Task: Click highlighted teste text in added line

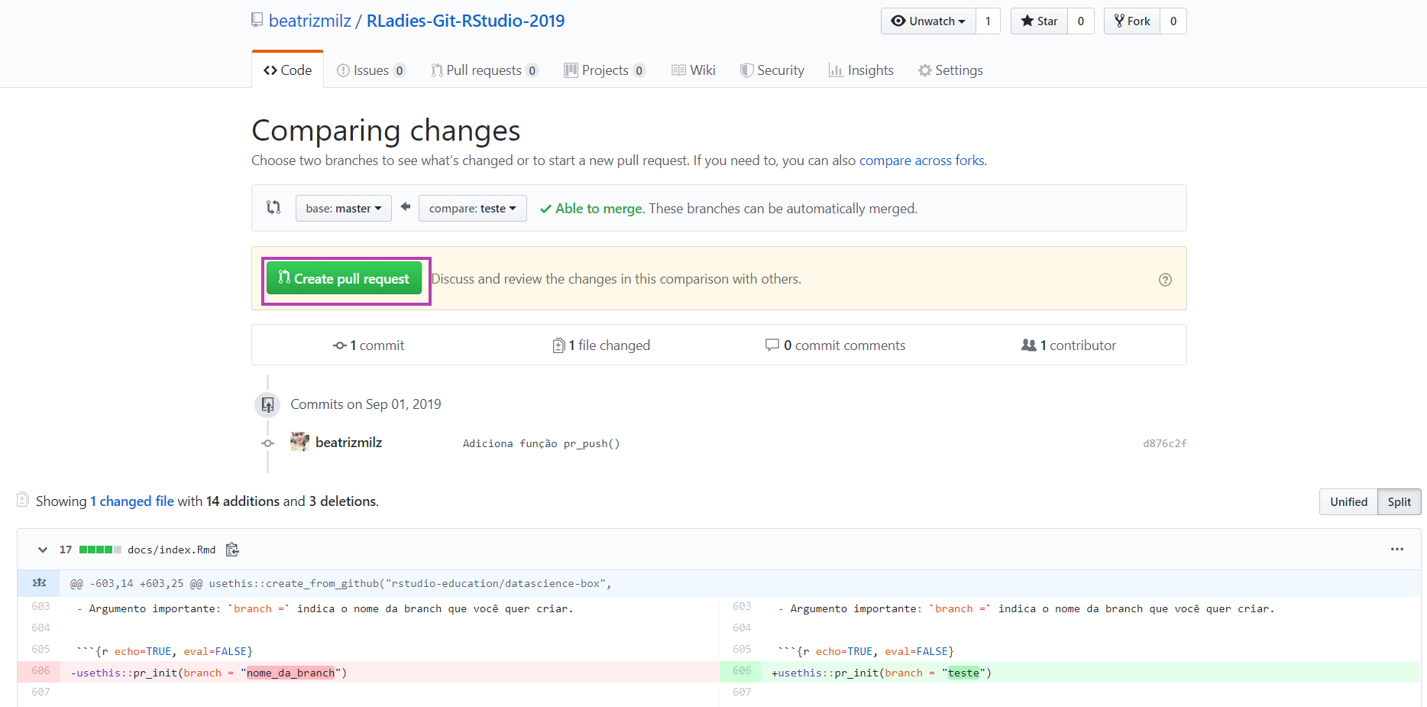Action: coord(963,673)
